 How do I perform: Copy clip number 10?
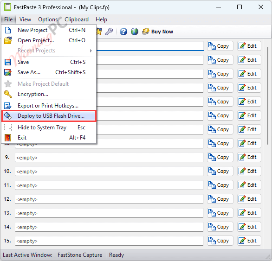click(x=220, y=171)
